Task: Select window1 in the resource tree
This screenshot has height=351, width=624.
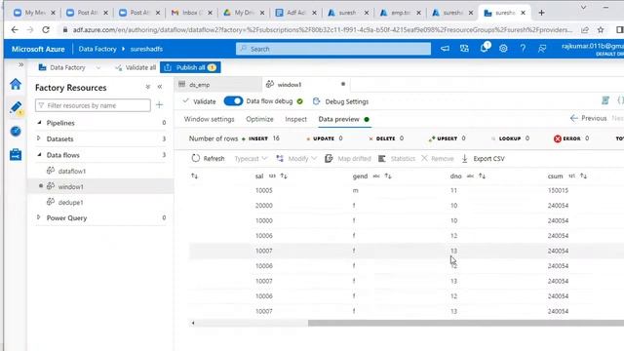Action: pyautogui.click(x=70, y=186)
